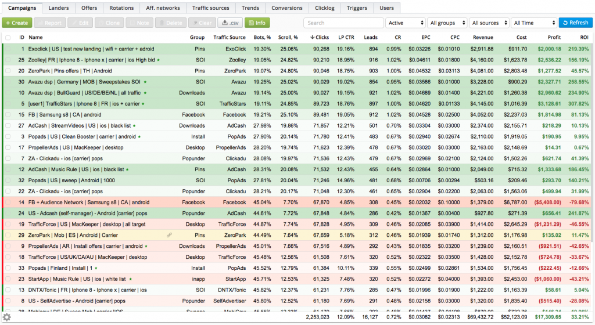Click the star beside AdCash Music Rule
Image resolution: width=595 pixels, height=325 pixels.
(x=127, y=169)
